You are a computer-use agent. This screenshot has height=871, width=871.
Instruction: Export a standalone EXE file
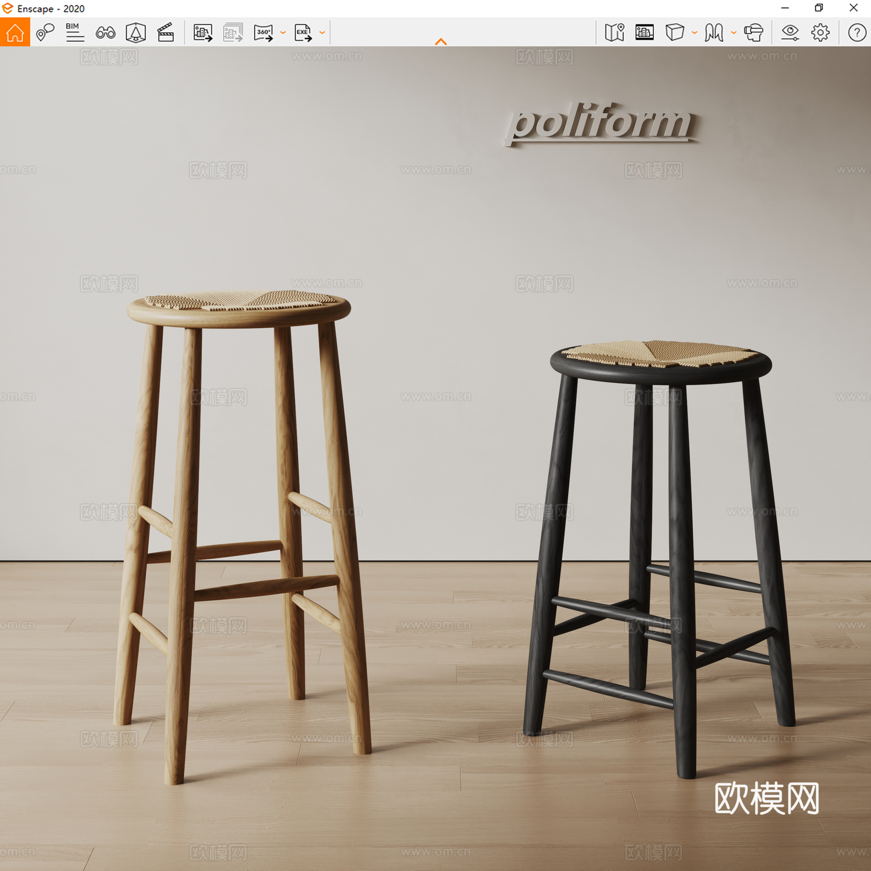click(x=303, y=32)
